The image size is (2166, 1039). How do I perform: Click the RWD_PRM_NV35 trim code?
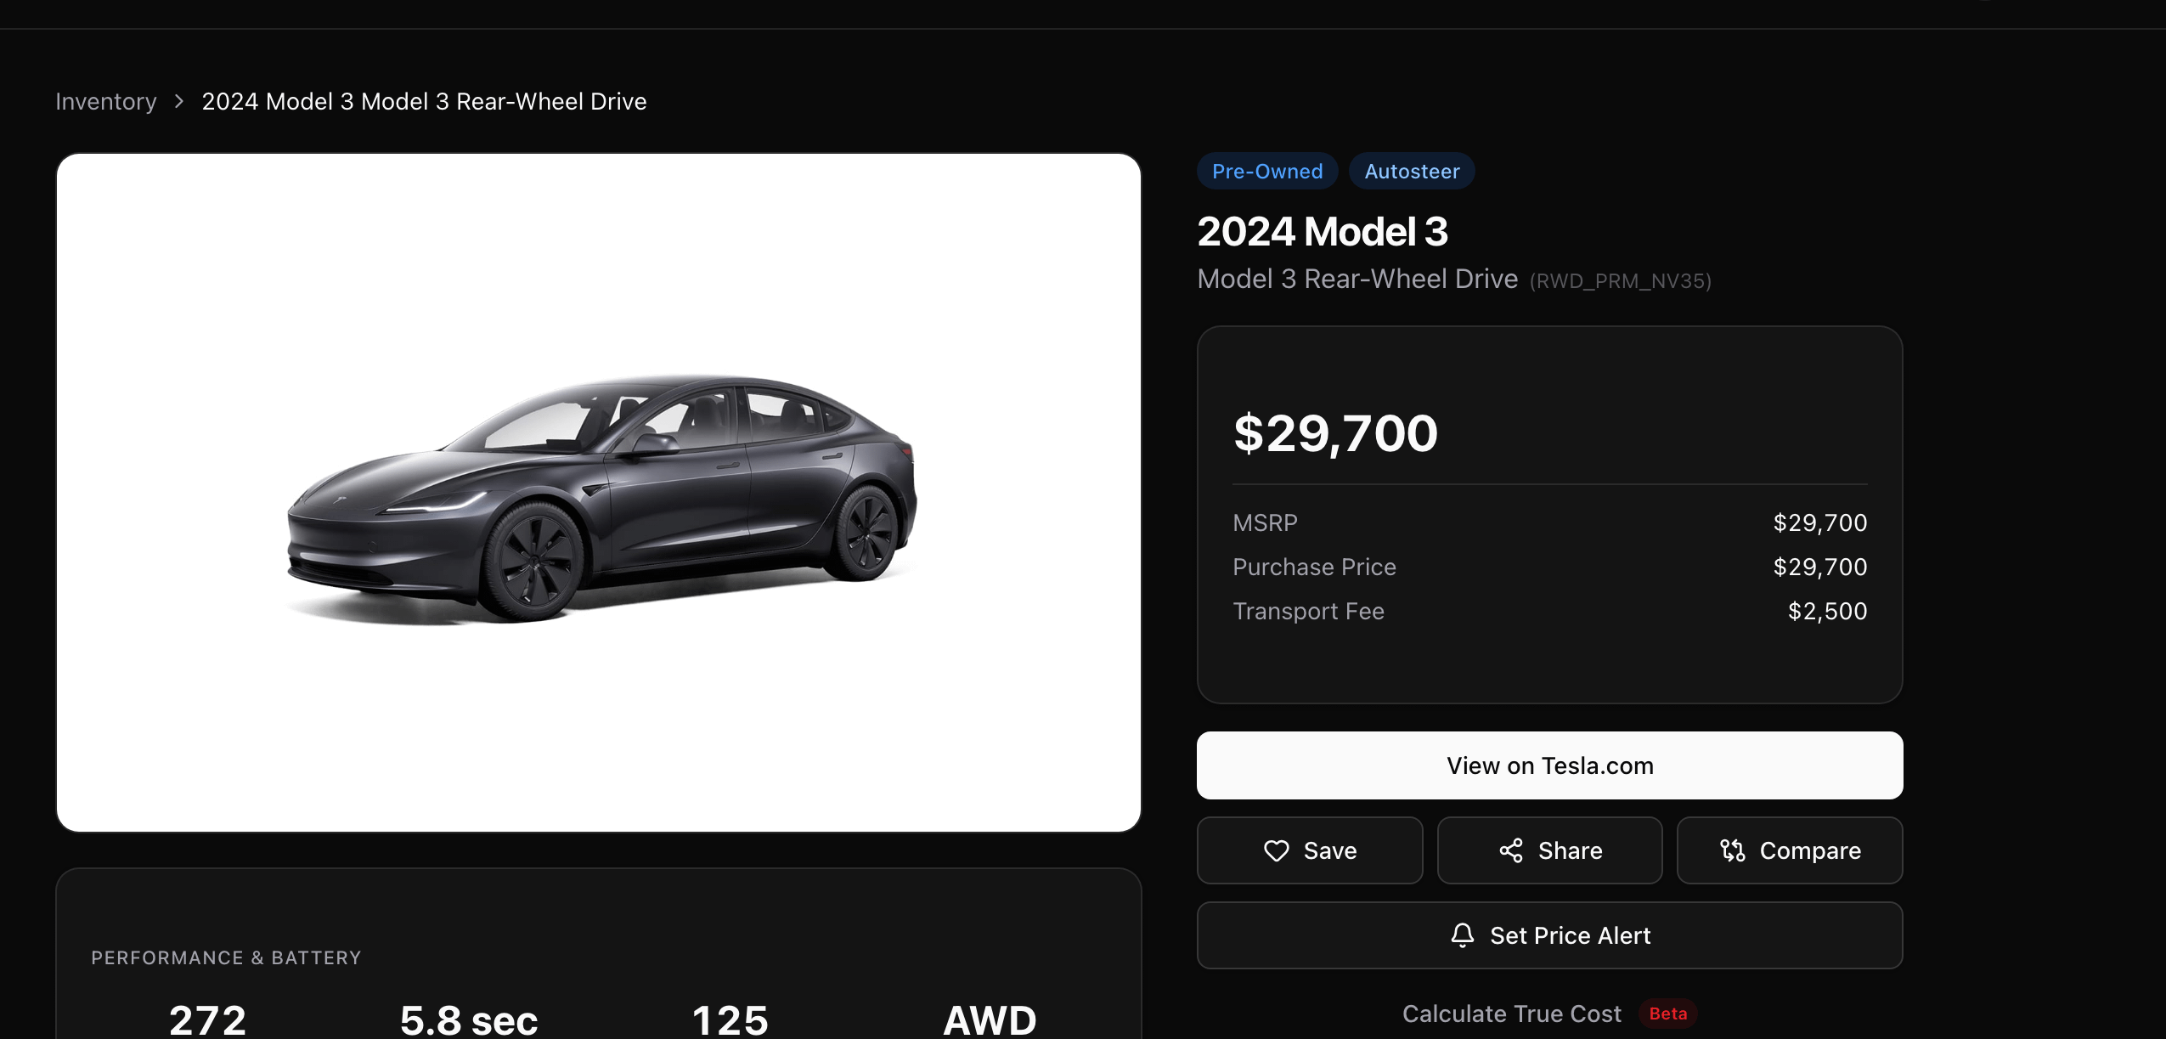tap(1620, 280)
